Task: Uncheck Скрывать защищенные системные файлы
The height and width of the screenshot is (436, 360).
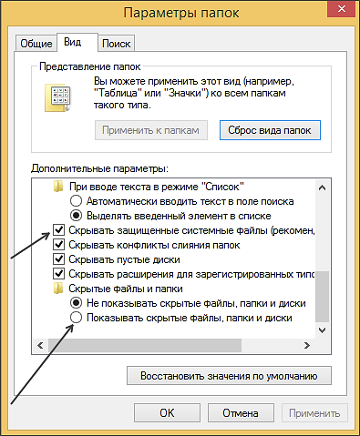Action: (58, 230)
